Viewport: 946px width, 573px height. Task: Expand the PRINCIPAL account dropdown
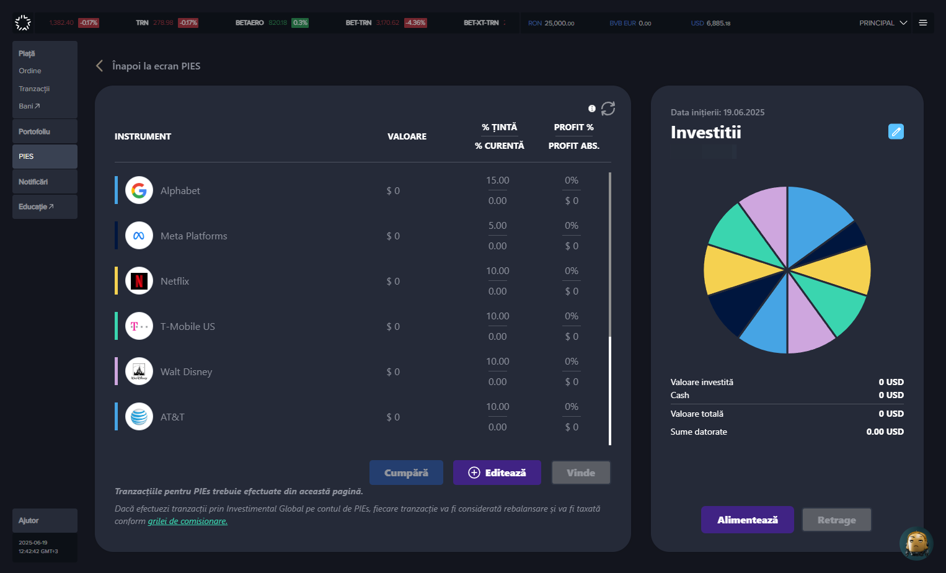[x=883, y=23]
